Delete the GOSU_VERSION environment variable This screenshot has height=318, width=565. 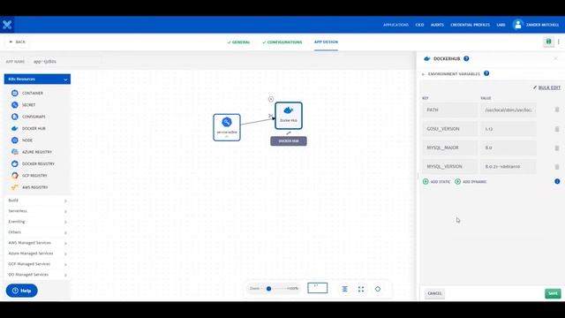point(557,129)
